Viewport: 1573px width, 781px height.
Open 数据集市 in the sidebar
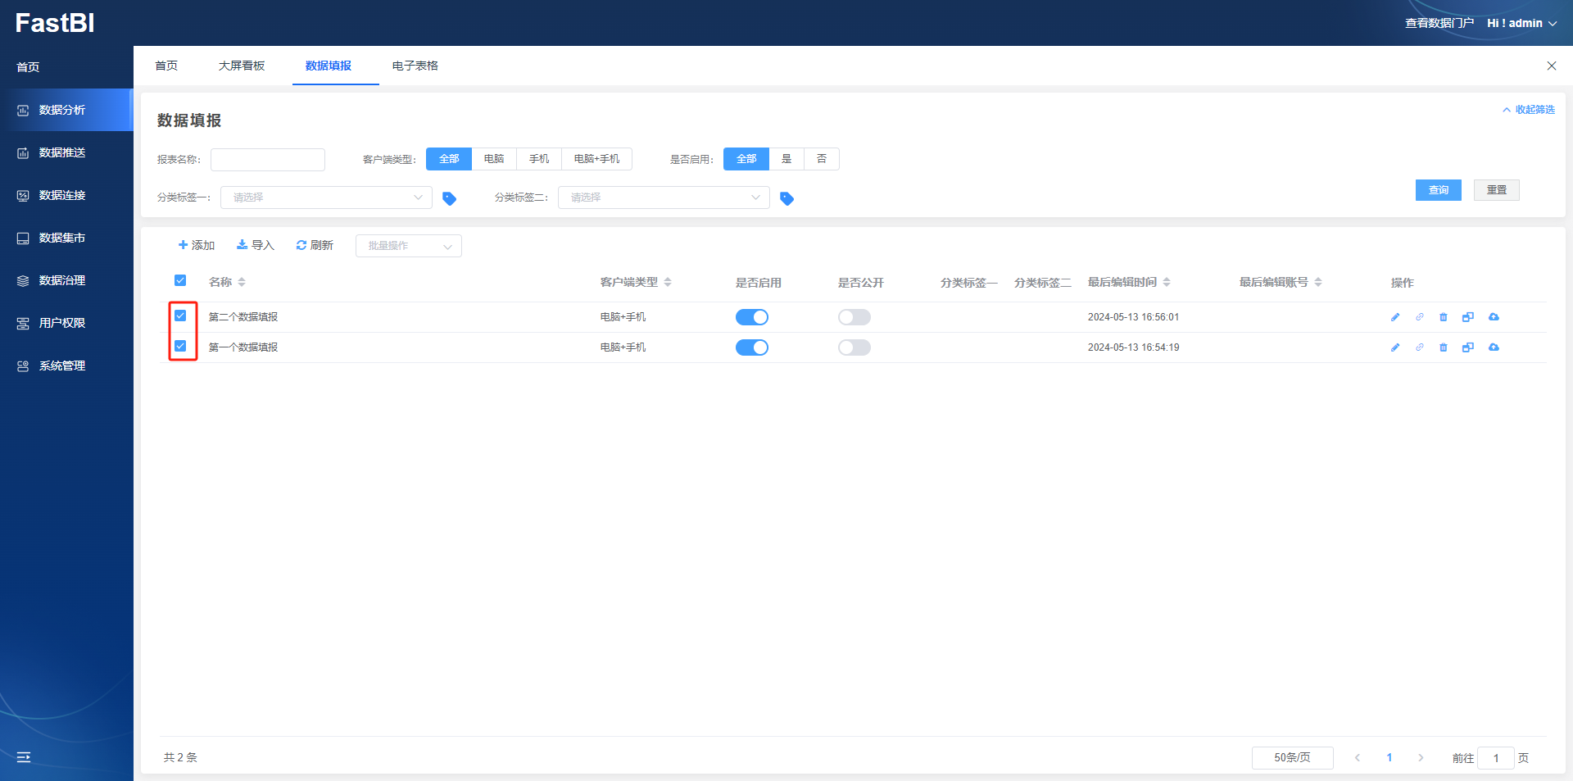point(66,238)
